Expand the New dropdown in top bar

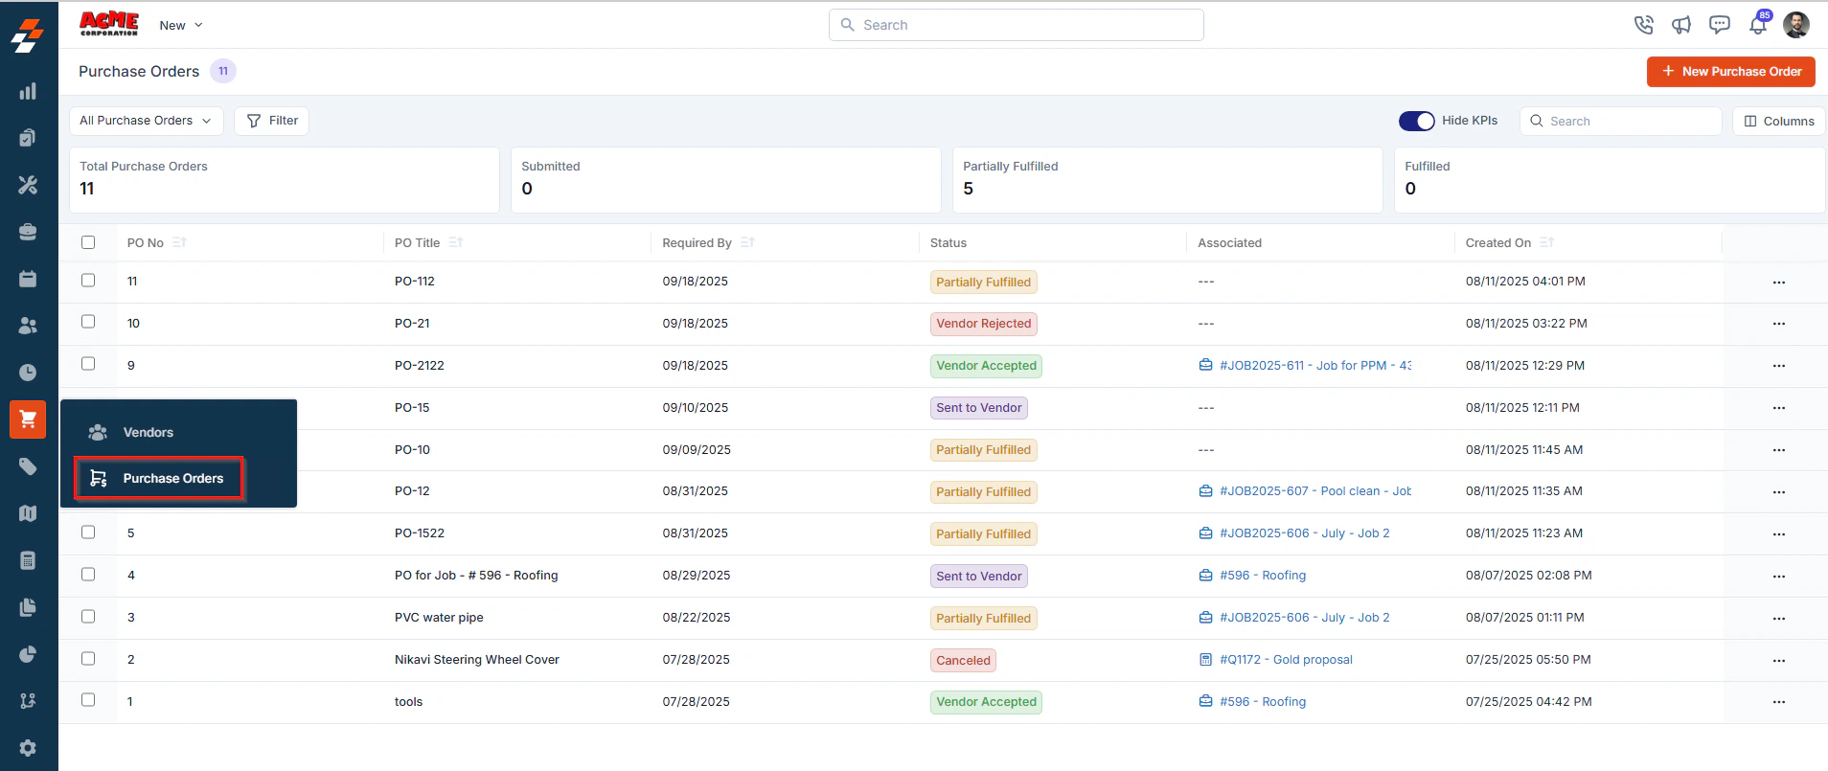(181, 25)
